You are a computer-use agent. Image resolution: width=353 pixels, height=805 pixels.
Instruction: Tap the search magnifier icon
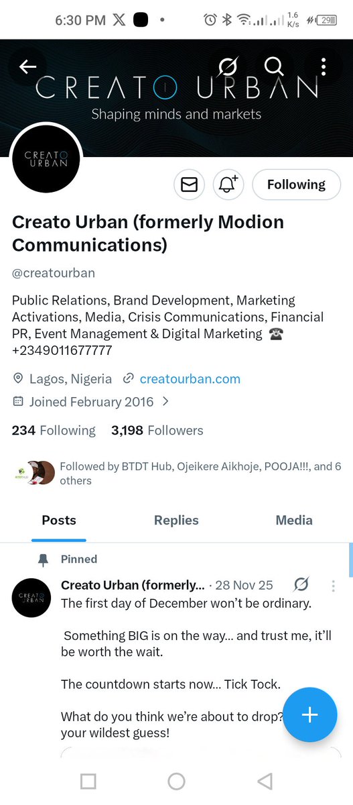pos(273,66)
